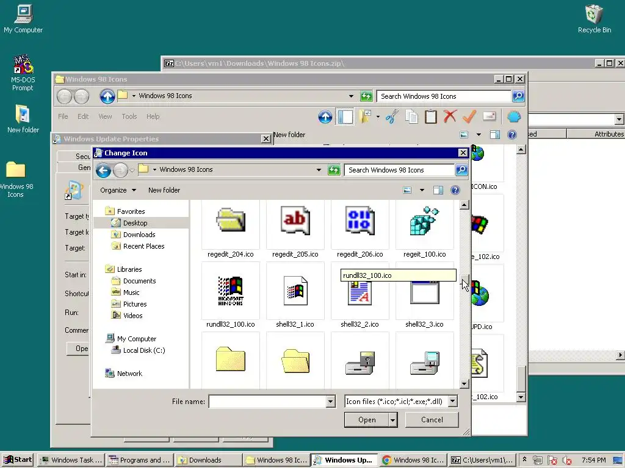Select the regedit_204.ico folder icon thumbnail
The image size is (625, 468).
click(230, 220)
